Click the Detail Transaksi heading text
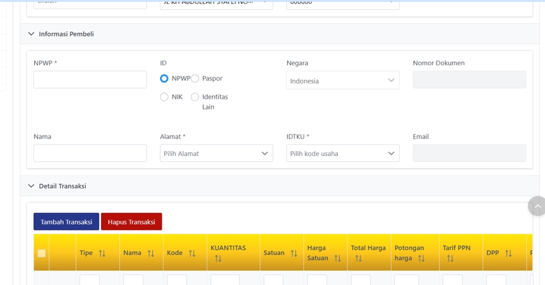This screenshot has height=285, width=545. [62, 186]
